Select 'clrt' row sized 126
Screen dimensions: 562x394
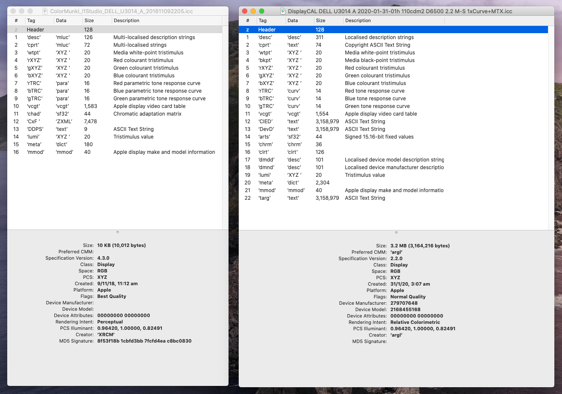[x=393, y=152]
